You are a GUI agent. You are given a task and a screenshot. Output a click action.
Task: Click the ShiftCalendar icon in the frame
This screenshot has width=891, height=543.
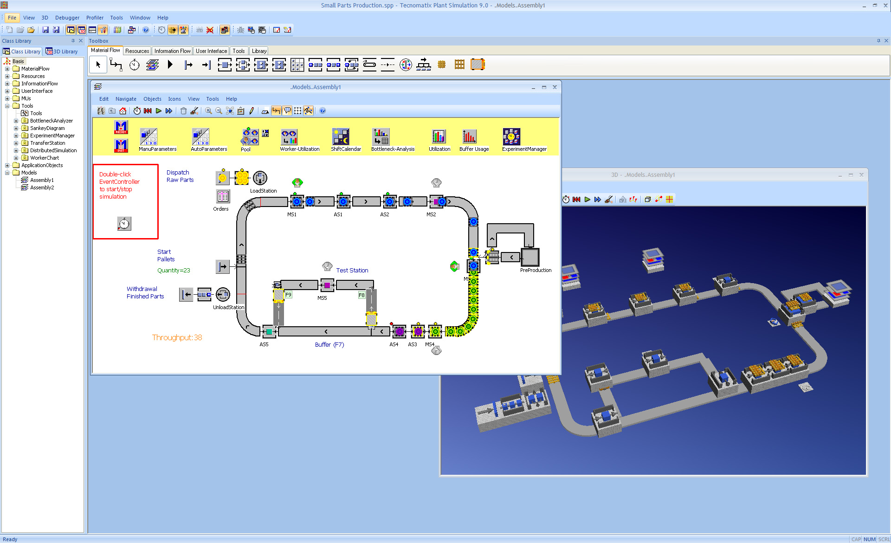341,137
